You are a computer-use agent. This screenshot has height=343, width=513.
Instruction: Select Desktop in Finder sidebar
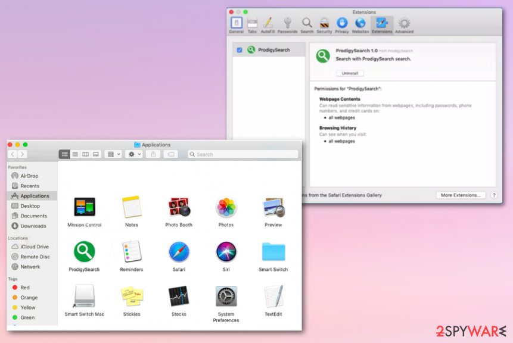coord(32,206)
